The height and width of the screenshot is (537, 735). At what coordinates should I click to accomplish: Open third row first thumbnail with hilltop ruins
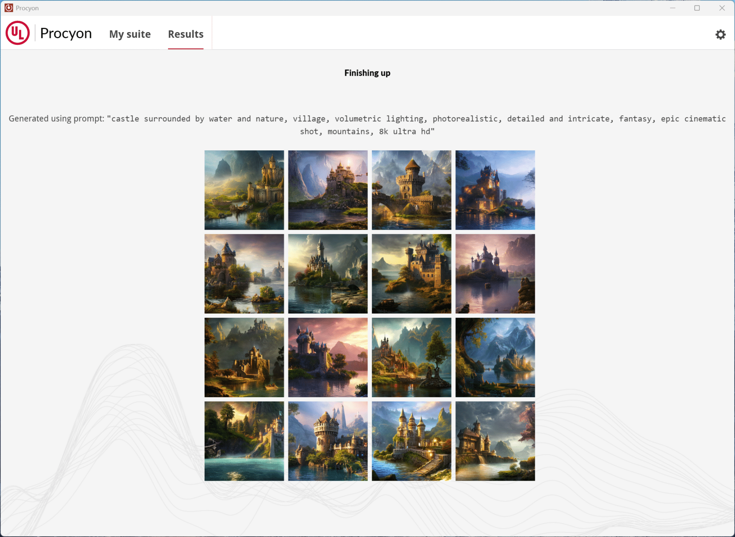[x=244, y=357]
